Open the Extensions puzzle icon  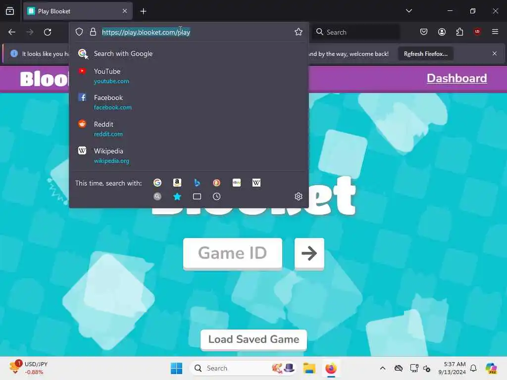459,32
